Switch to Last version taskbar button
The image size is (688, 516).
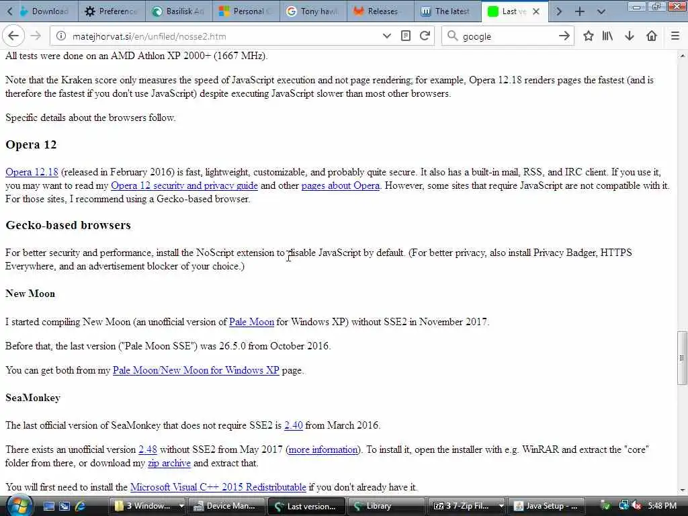[x=306, y=506]
